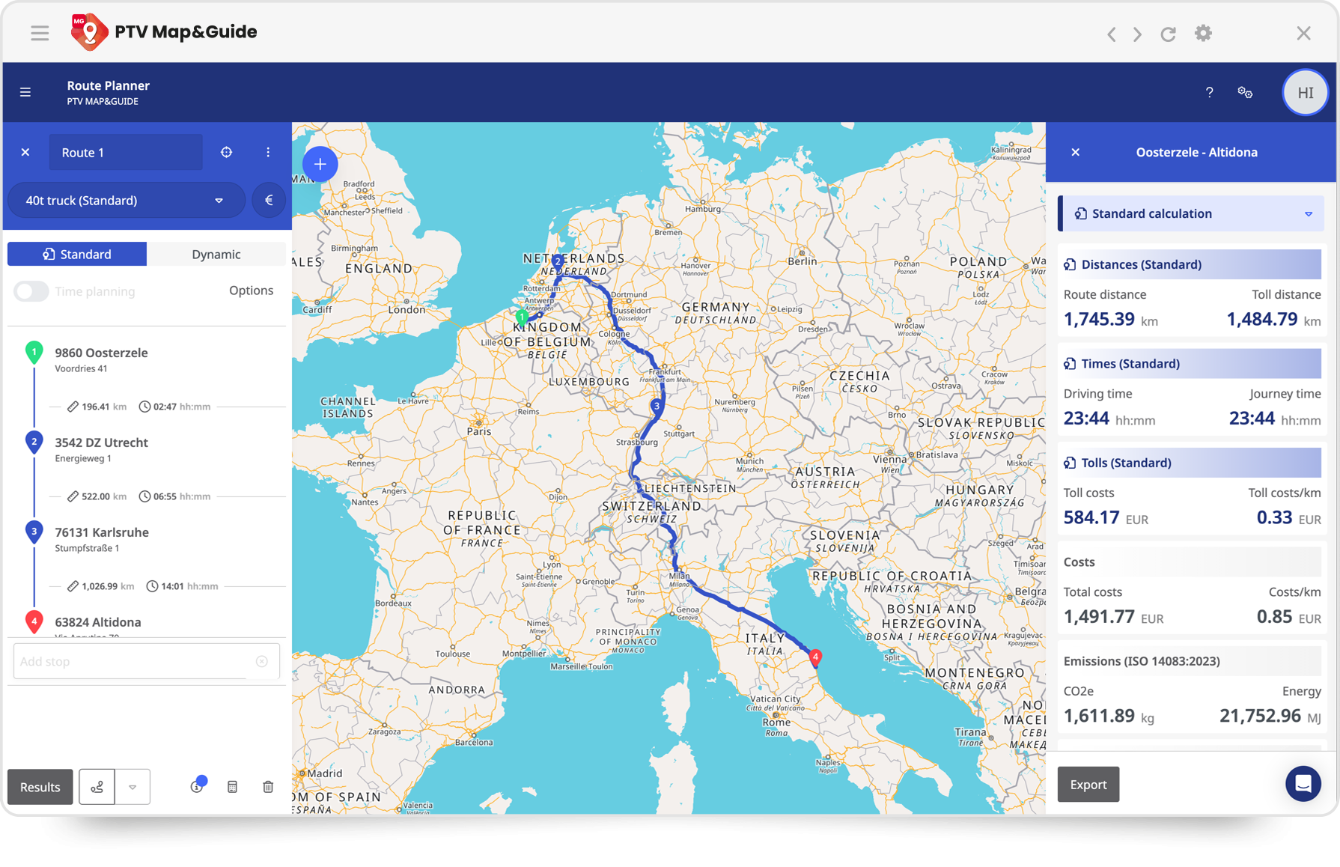Collapse the Tolls (Standard) section
Screen dimensions: 1340x867
[1192, 463]
